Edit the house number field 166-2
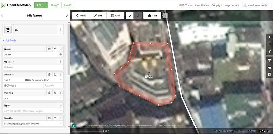Viewport: 273px width, 134px height. tap(13, 80)
